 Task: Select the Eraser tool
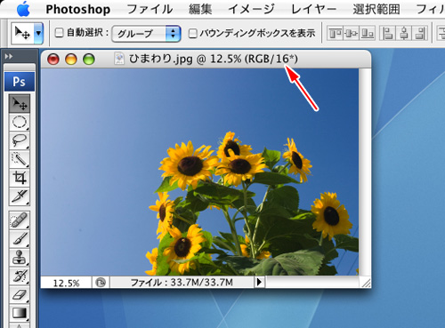tap(20, 294)
